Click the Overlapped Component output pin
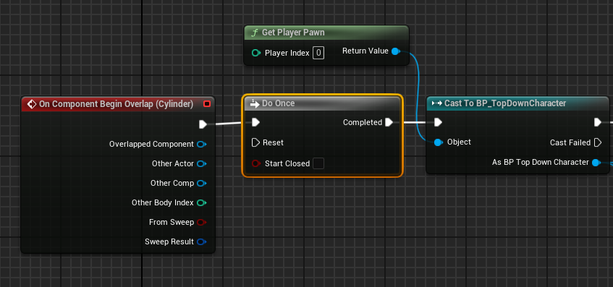Image resolution: width=613 pixels, height=287 pixels. point(201,144)
